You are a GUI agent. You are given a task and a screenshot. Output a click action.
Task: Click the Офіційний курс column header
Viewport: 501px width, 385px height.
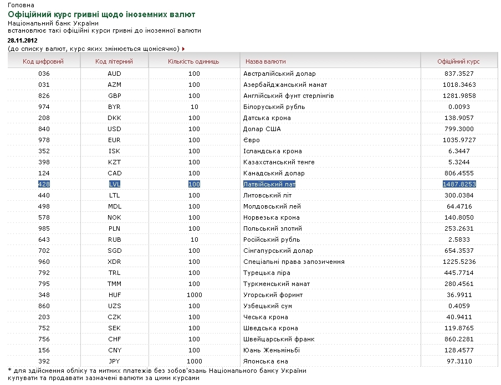pyautogui.click(x=458, y=61)
